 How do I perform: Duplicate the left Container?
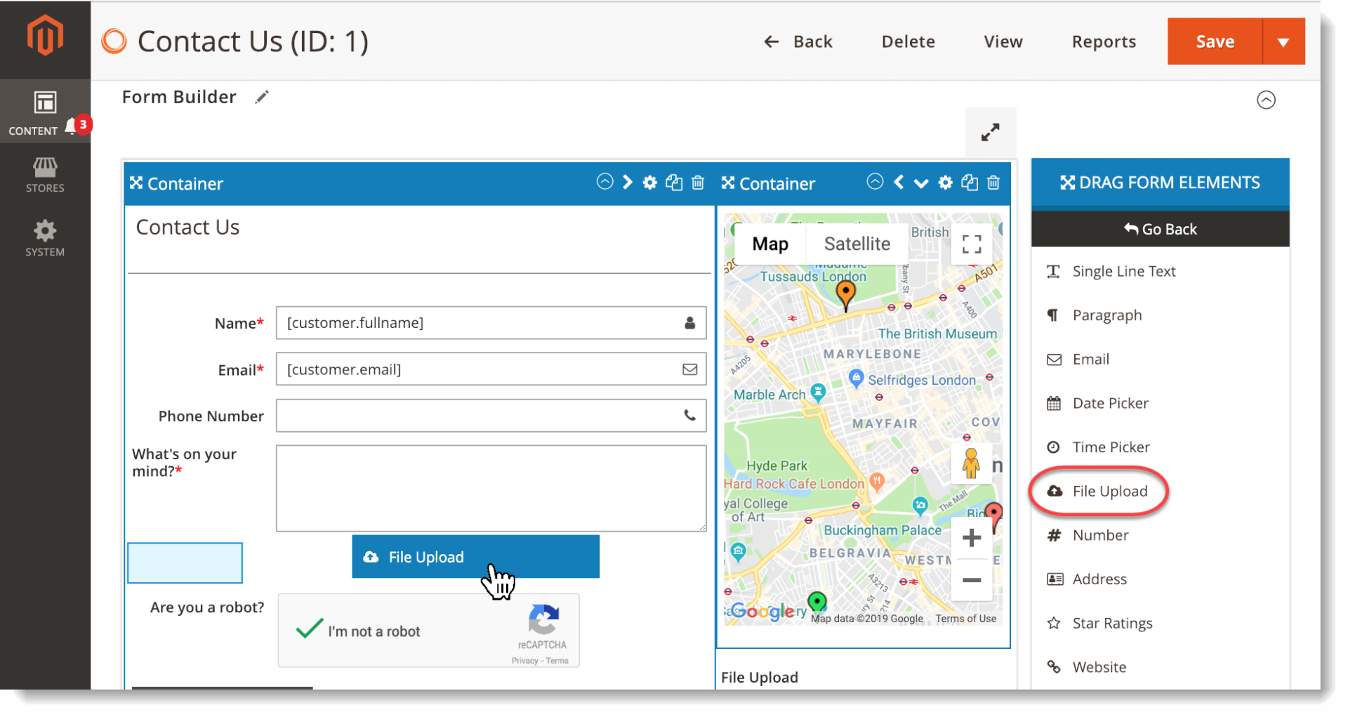[674, 183]
